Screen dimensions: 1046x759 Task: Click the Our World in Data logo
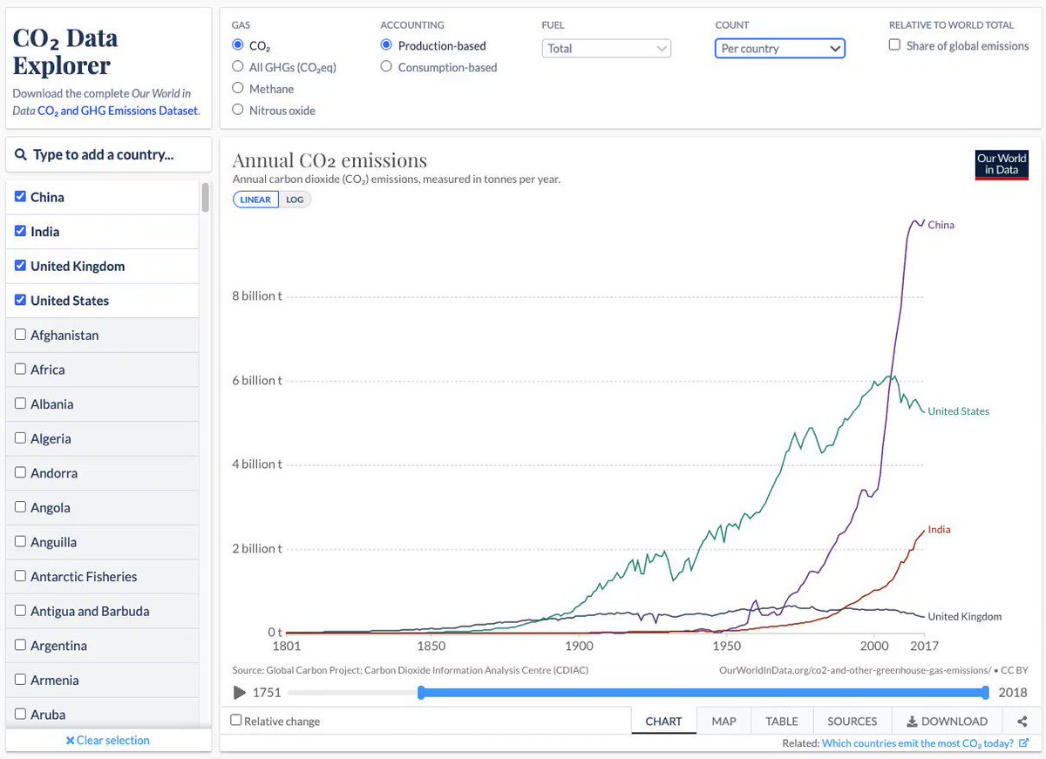(x=1002, y=165)
